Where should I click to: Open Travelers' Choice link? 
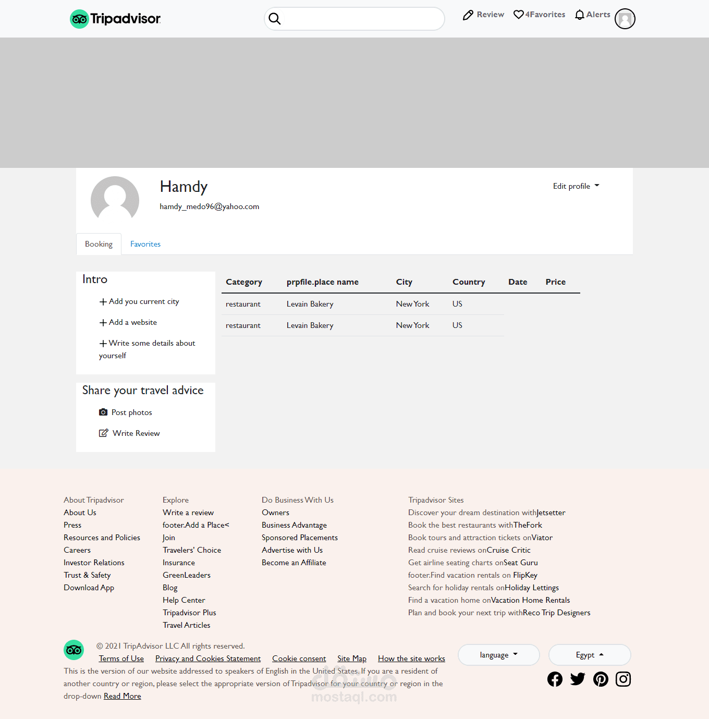click(x=192, y=550)
